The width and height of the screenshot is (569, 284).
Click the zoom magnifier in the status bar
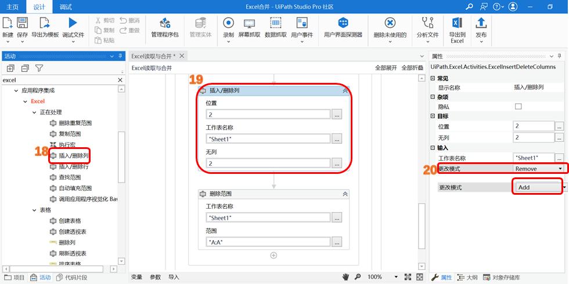(x=358, y=277)
